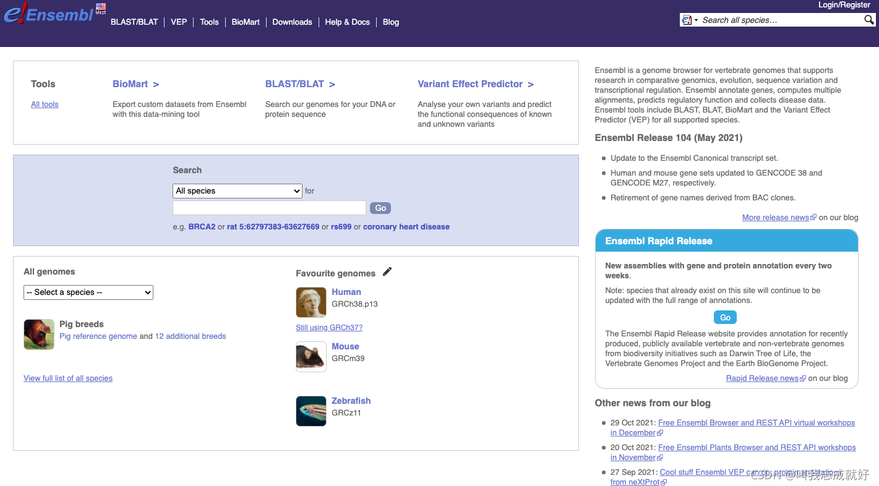Screen dimensions: 879x486
Task: Click Still using GRCh37? link
Action: [329, 328]
